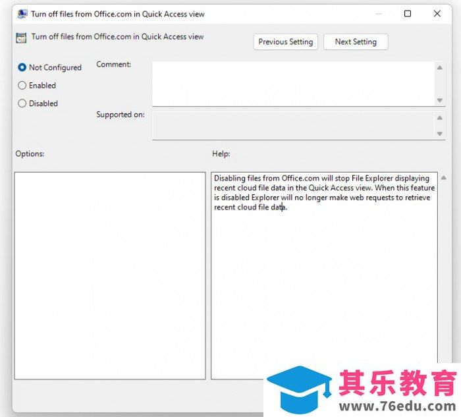Select the Enabled radio option
Image resolution: width=461 pixels, height=417 pixels.
[x=22, y=85]
